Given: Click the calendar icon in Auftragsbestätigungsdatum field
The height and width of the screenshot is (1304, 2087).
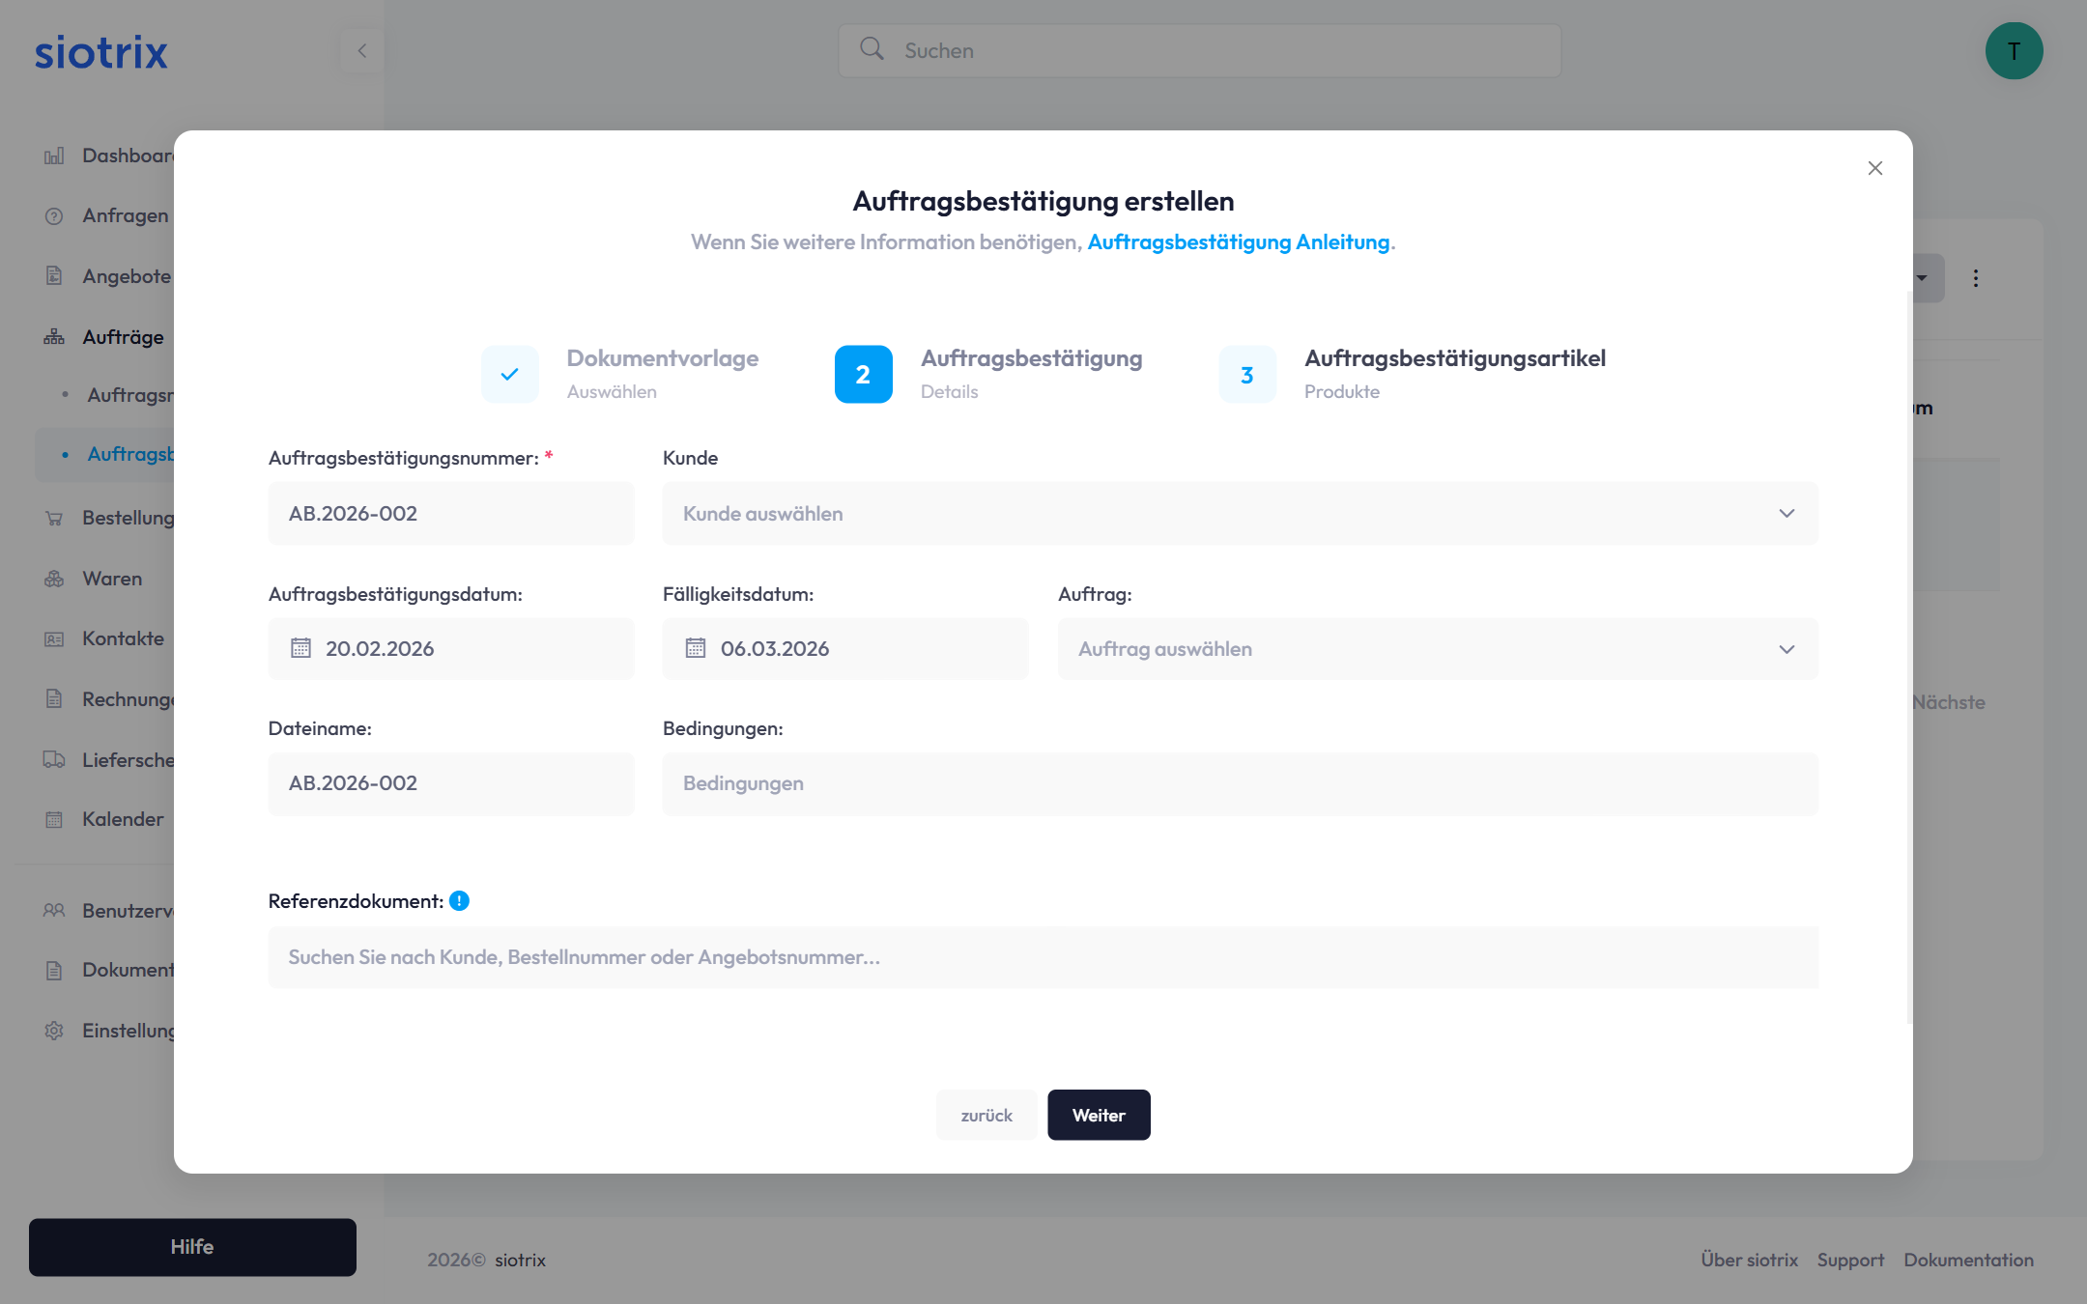Looking at the screenshot, I should pyautogui.click(x=300, y=648).
